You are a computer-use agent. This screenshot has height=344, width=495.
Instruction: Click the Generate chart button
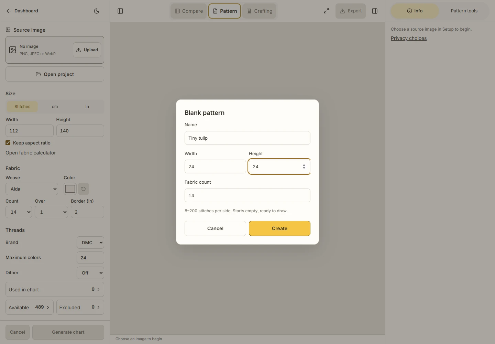(68, 332)
